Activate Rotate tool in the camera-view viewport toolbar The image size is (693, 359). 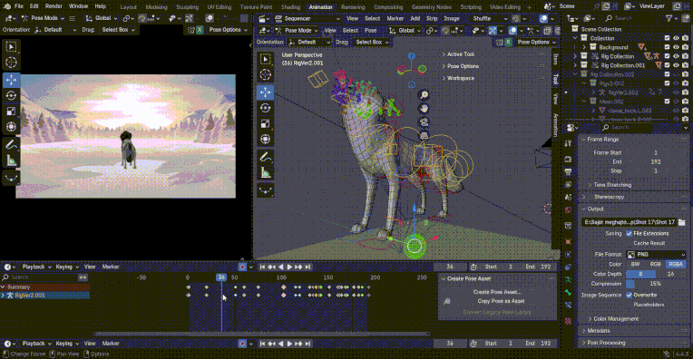pyautogui.click(x=12, y=95)
